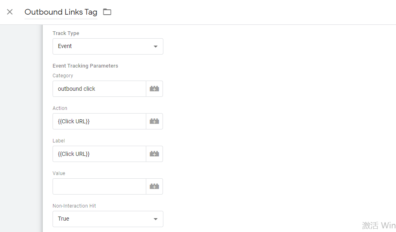Open variable picker for Label field
Screen dimensions: 396x232
154,154
